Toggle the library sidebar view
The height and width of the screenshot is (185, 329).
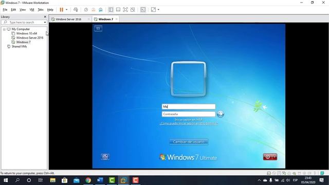(111, 10)
